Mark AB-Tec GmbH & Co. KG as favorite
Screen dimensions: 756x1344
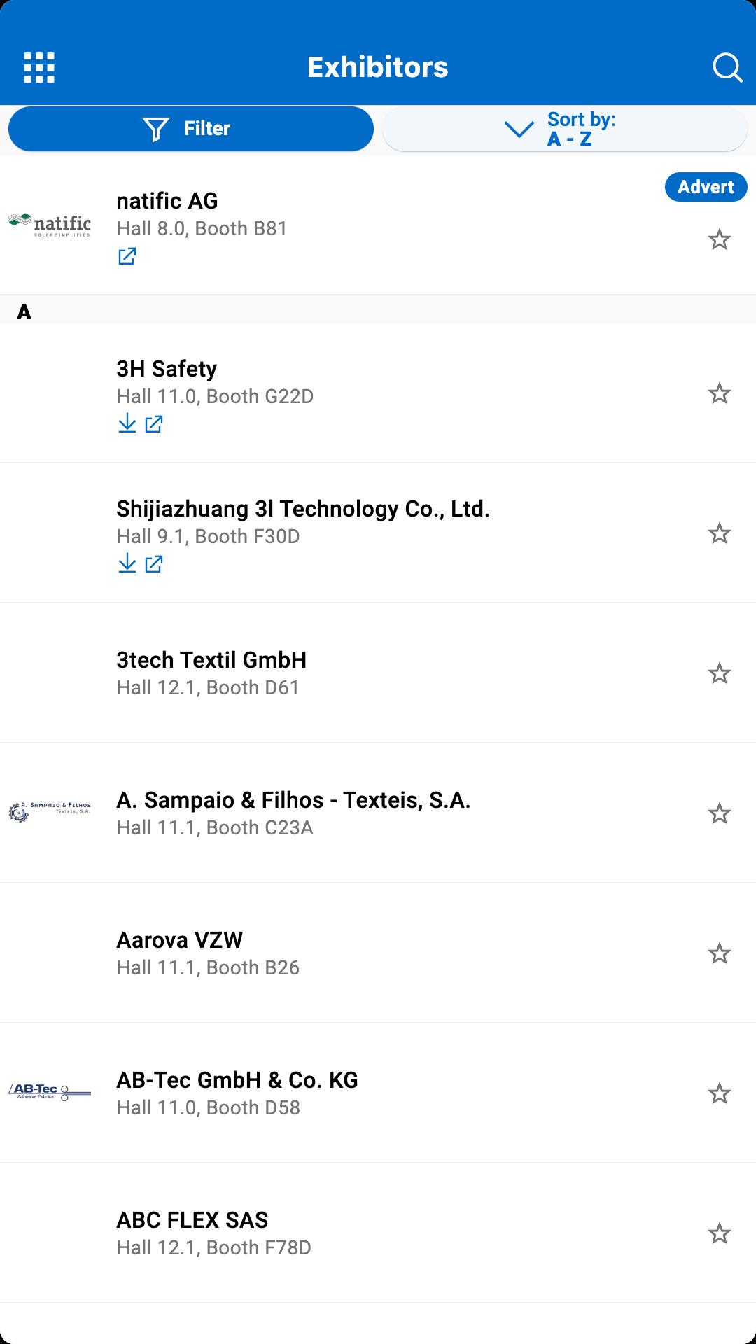point(720,1093)
